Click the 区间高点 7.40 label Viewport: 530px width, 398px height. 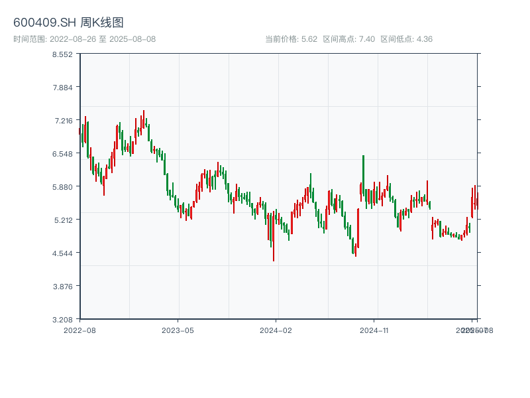click(348, 39)
